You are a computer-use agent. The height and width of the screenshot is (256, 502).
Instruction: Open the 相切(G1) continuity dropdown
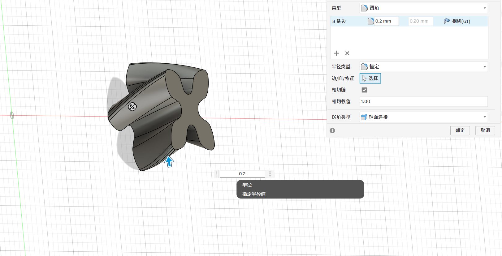click(x=457, y=21)
